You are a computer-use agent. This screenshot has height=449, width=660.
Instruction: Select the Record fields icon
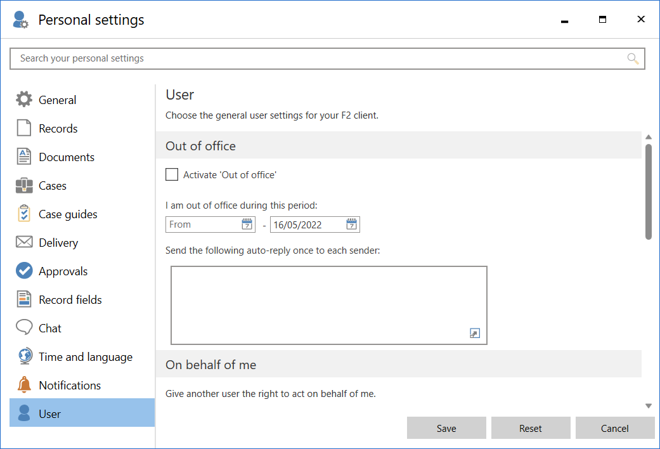tap(24, 299)
